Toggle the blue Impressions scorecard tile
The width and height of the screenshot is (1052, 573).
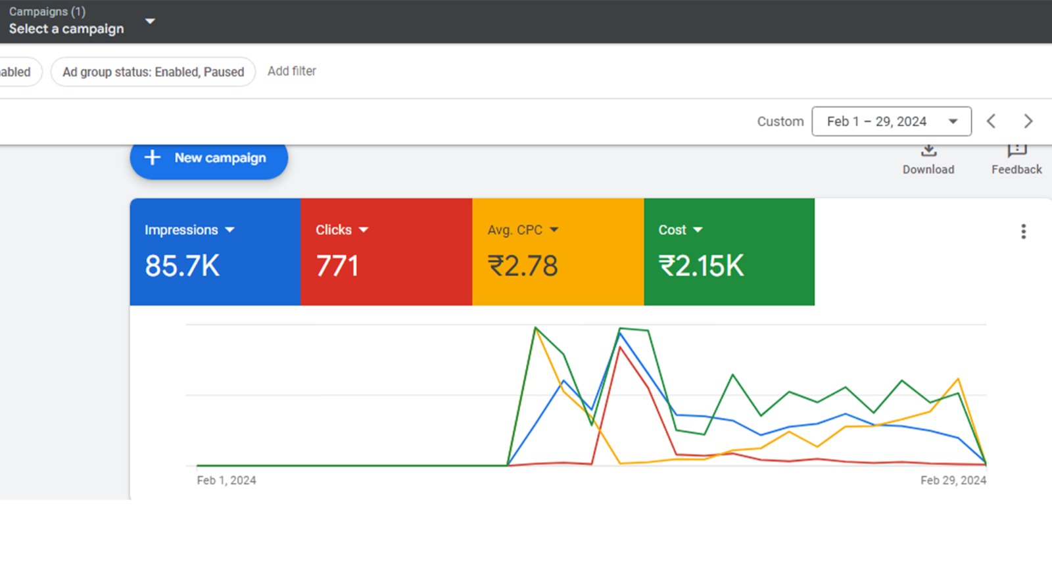[215, 252]
